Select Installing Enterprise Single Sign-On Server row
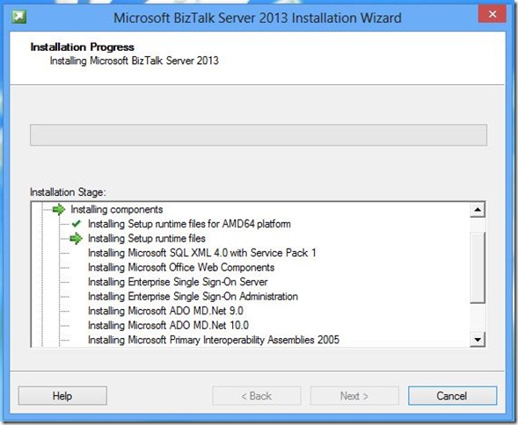 [178, 282]
